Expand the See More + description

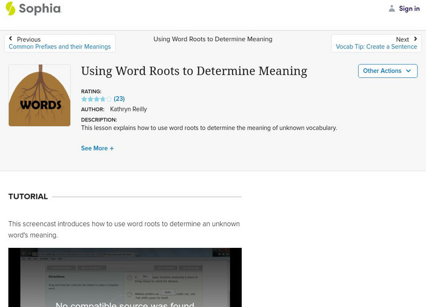tap(97, 148)
